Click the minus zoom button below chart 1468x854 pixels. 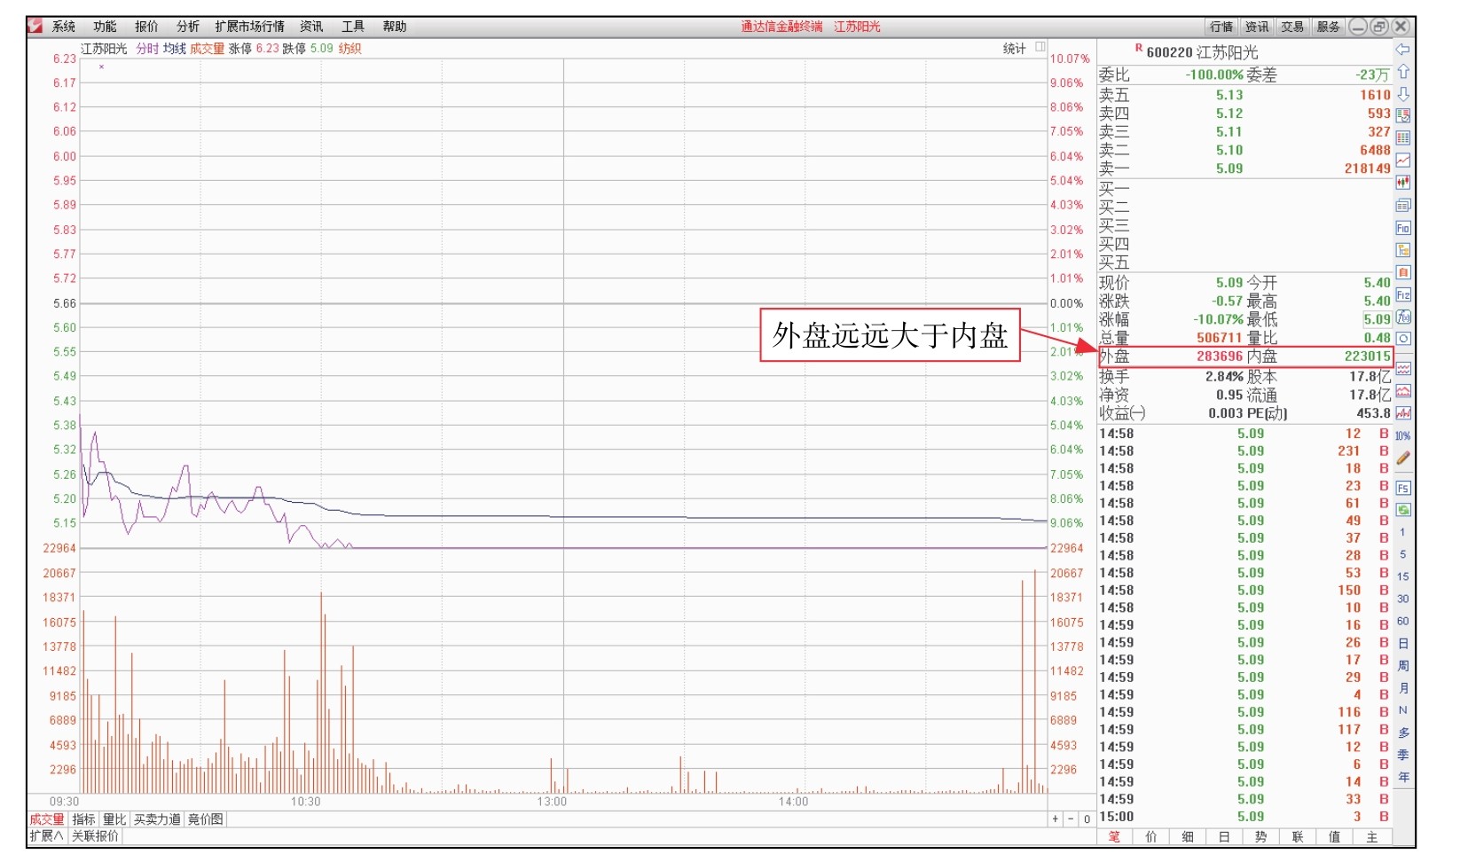[1071, 819]
